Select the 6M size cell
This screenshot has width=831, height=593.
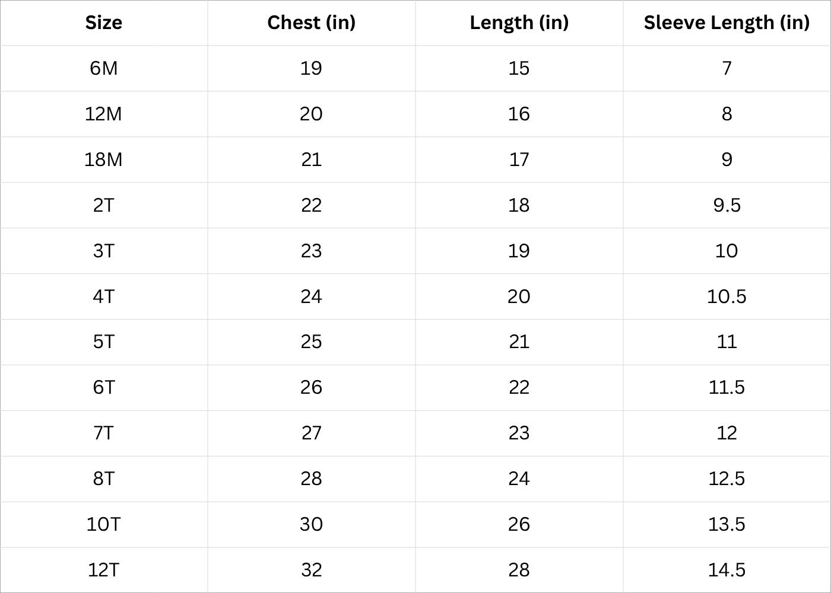104,68
